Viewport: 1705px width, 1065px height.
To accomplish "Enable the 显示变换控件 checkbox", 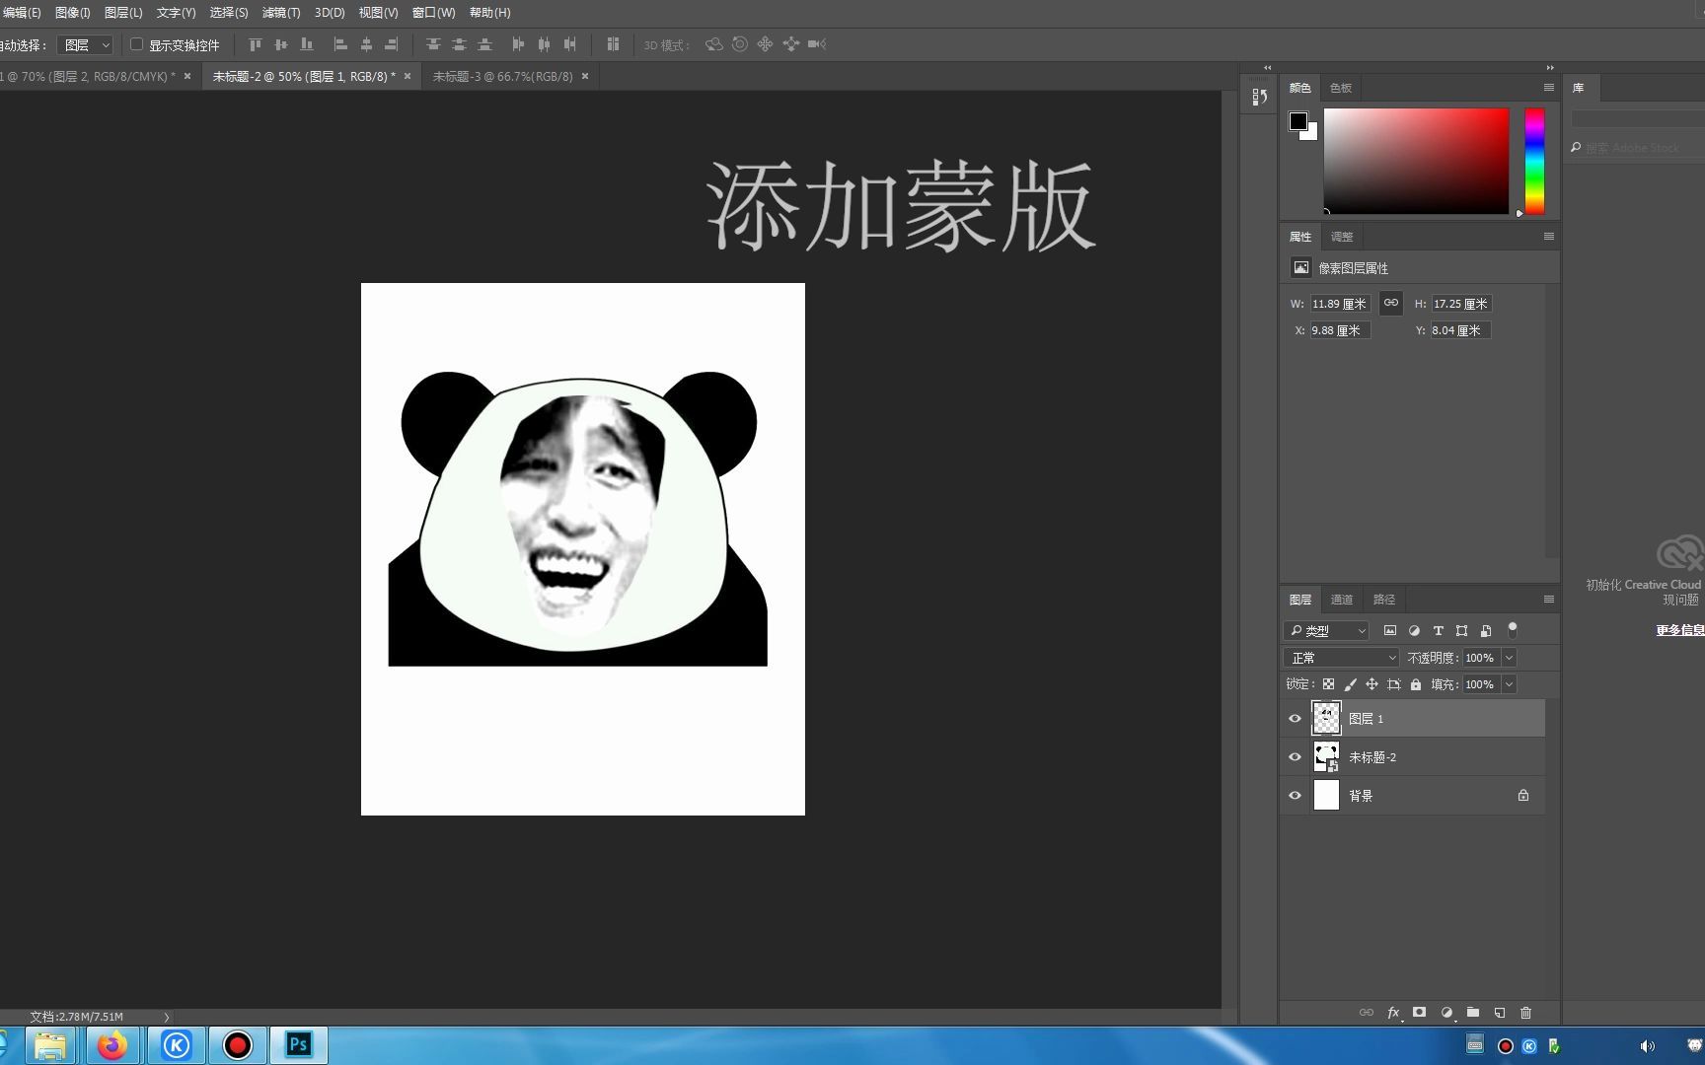I will 135,44.
